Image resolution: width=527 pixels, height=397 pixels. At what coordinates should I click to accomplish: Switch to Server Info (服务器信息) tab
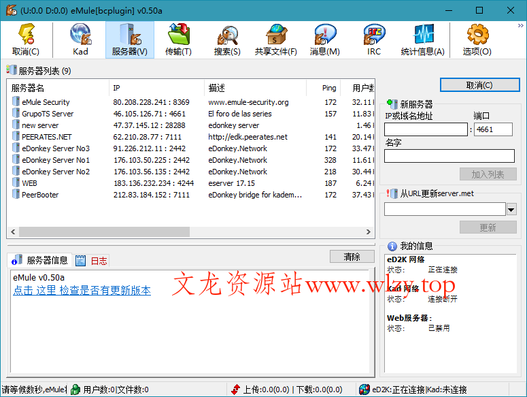tap(39, 260)
